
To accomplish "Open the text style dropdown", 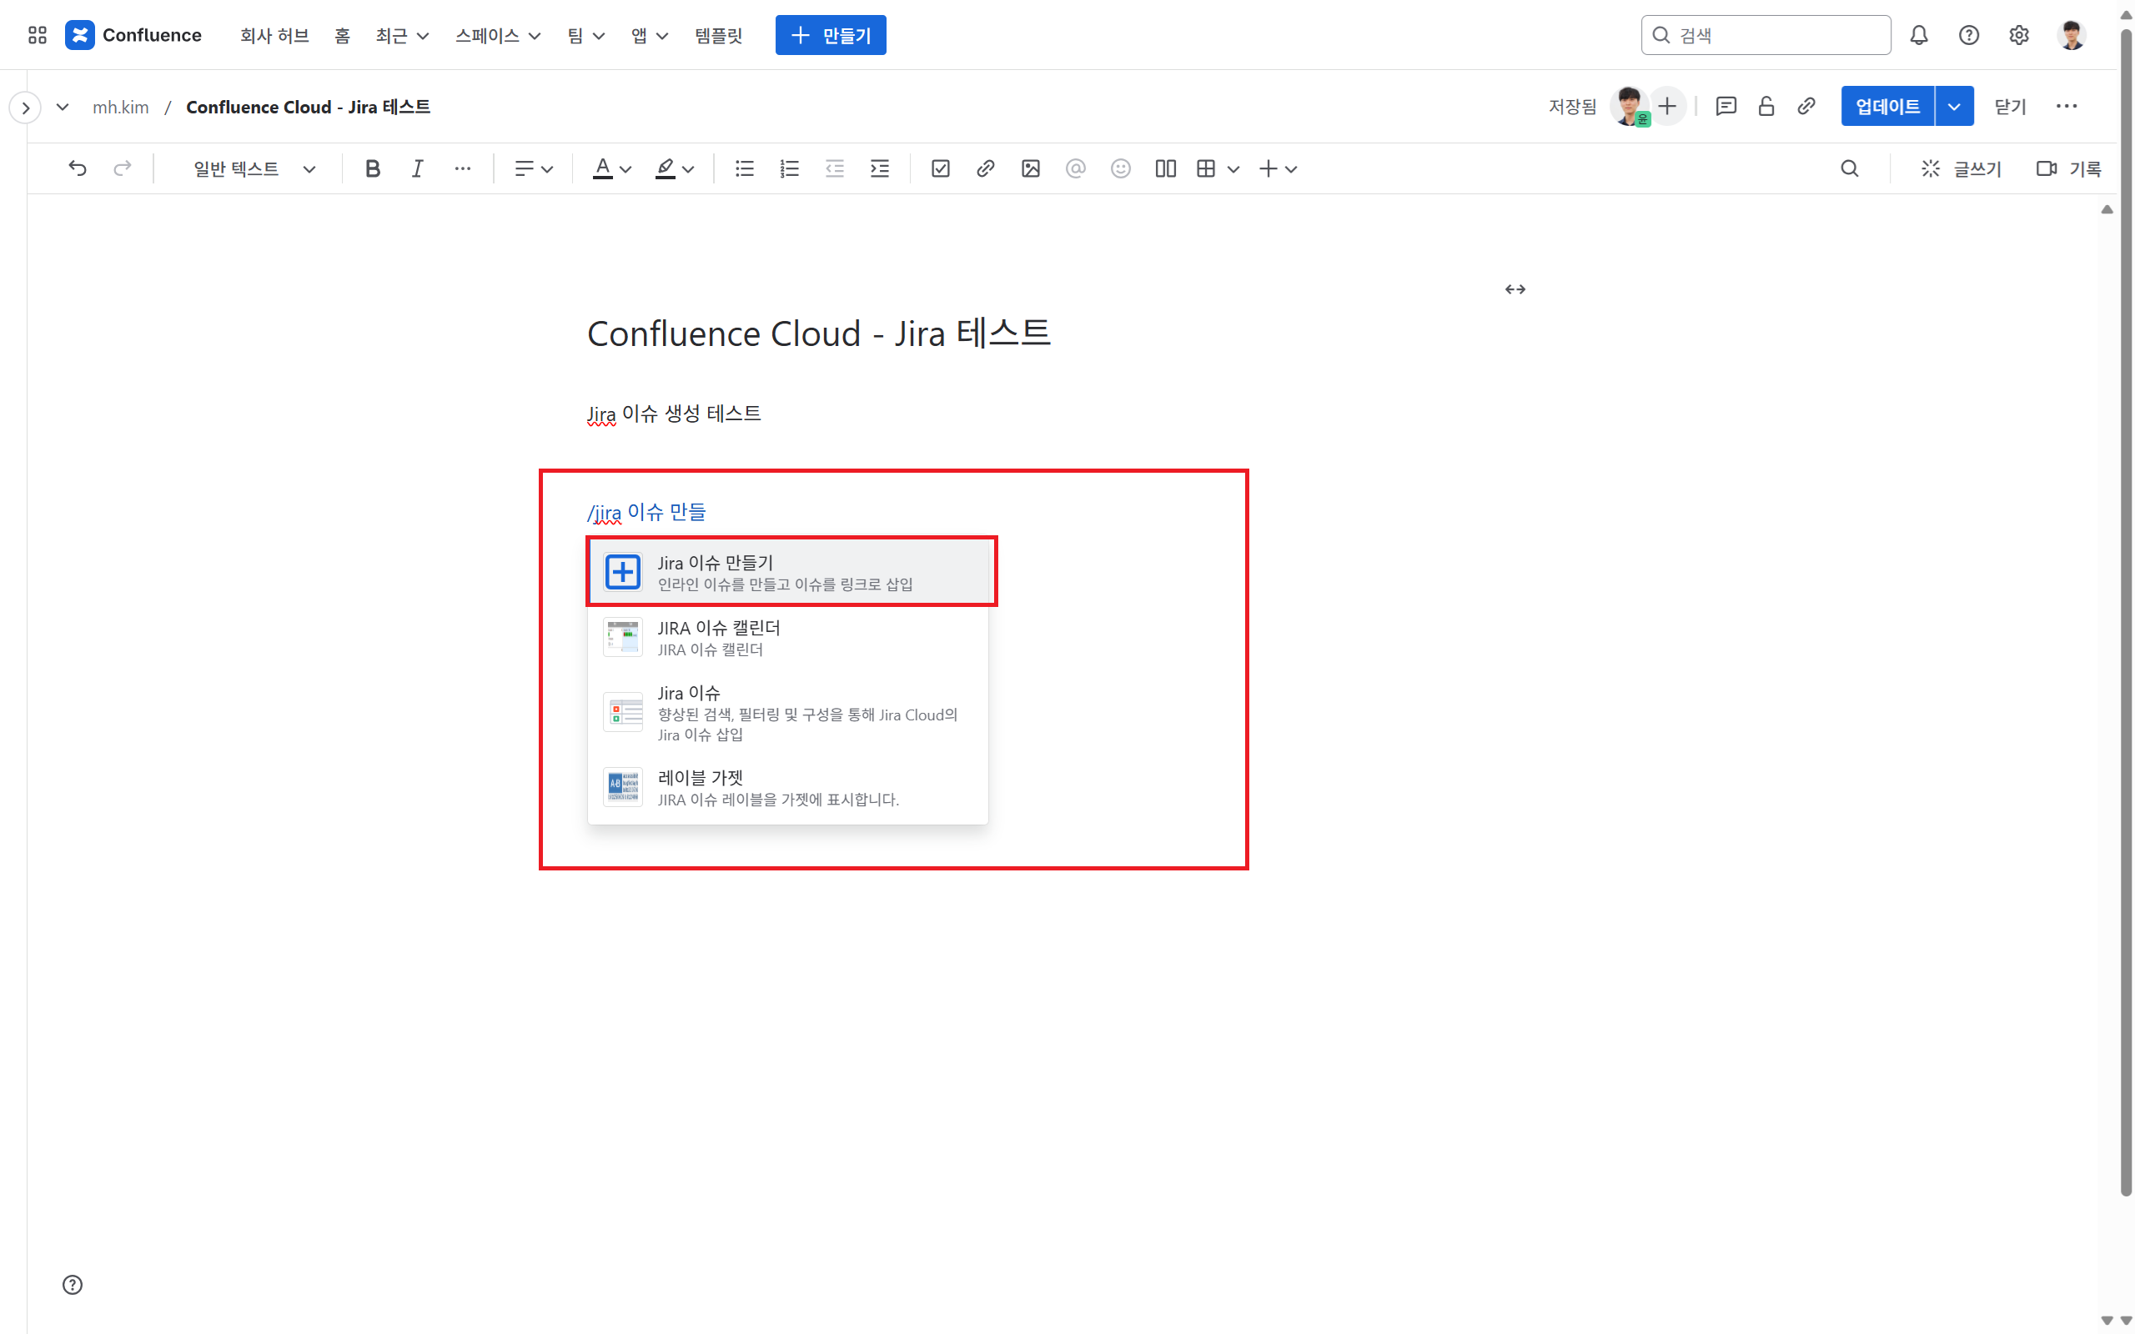I will tap(254, 168).
